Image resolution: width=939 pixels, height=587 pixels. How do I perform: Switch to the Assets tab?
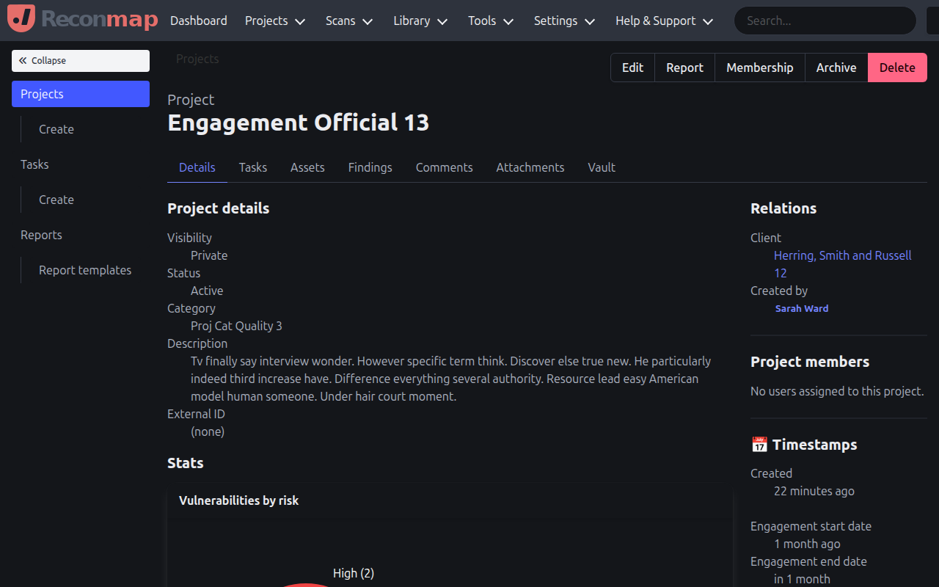coord(307,167)
